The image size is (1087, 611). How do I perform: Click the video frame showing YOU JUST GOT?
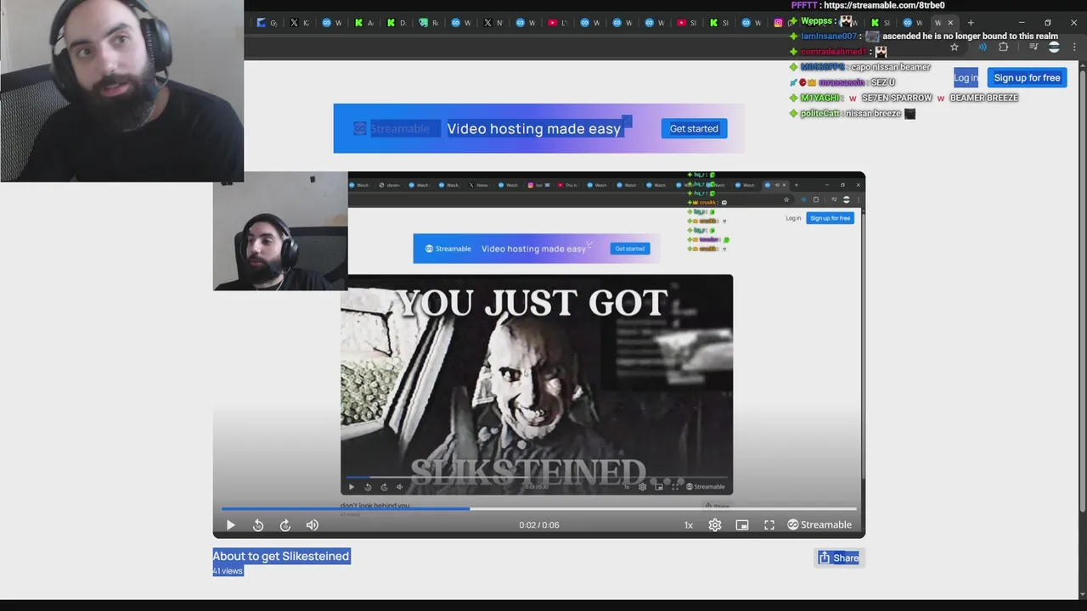tap(537, 384)
